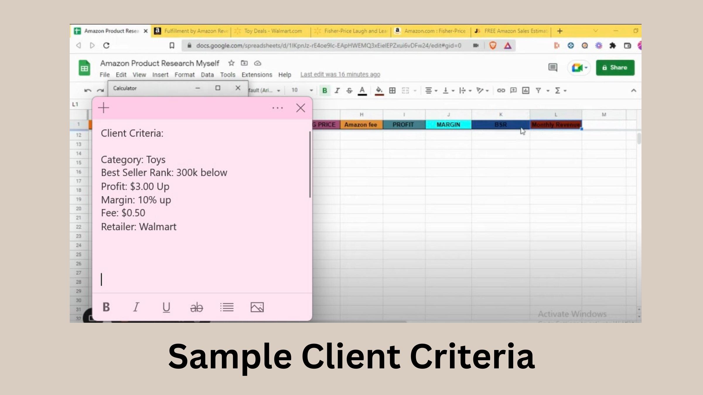Screen dimensions: 703x395
Task: Open the Help menu
Action: coord(285,75)
